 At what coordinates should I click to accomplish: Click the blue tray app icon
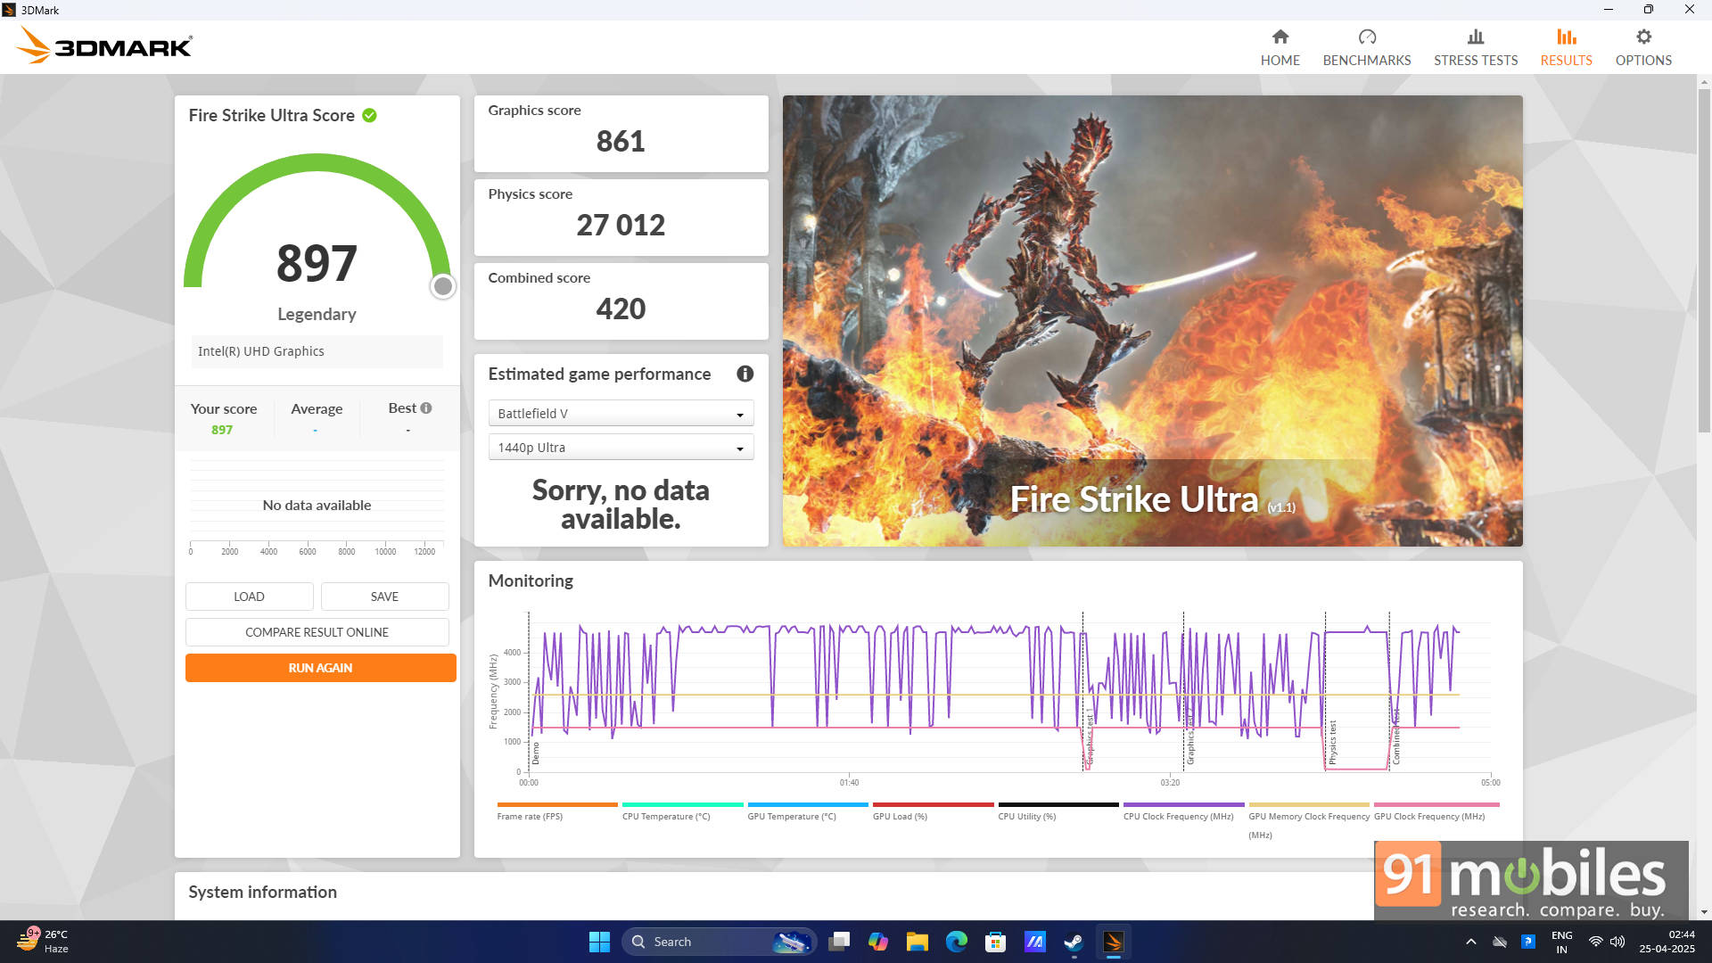click(x=1527, y=942)
